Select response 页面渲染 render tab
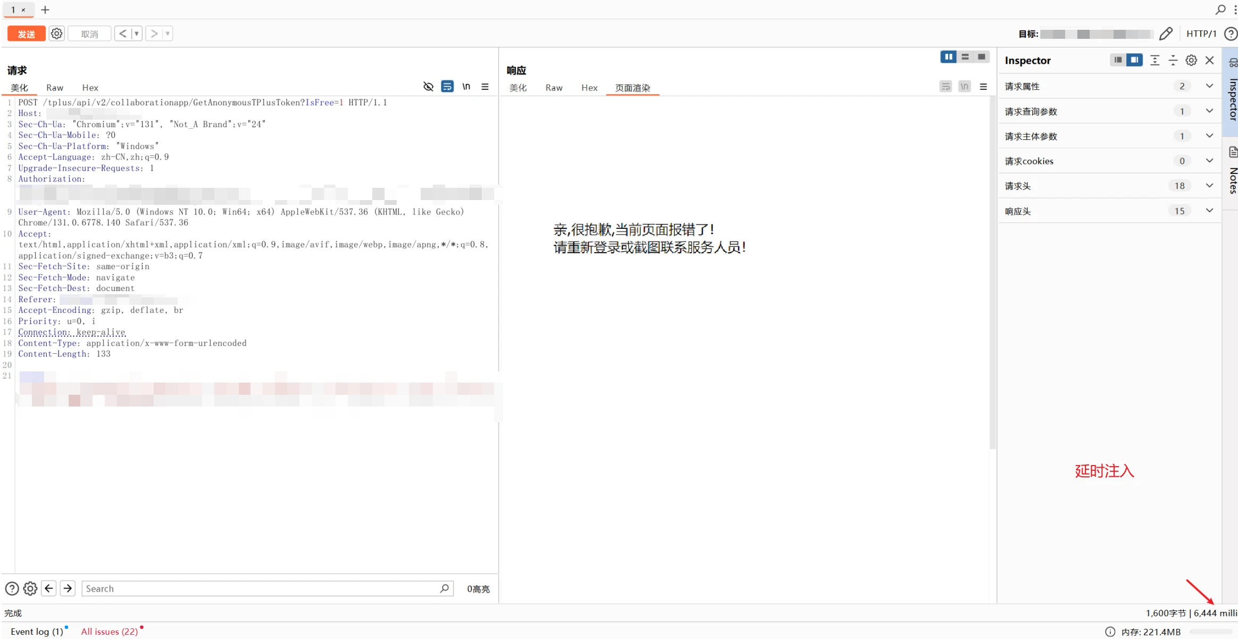1238x639 pixels. pyautogui.click(x=632, y=88)
